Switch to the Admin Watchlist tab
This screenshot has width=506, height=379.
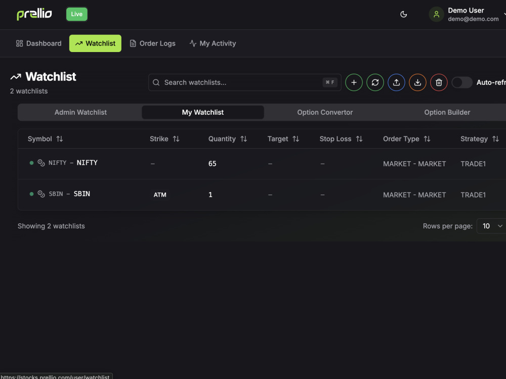coord(80,113)
